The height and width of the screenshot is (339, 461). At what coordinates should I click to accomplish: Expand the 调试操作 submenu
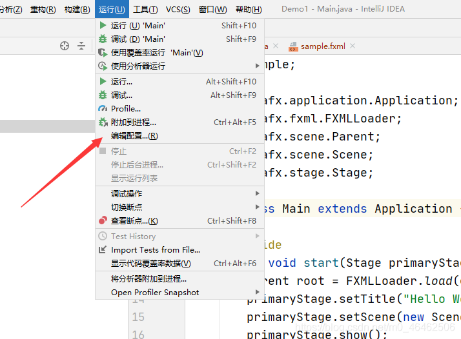point(258,193)
